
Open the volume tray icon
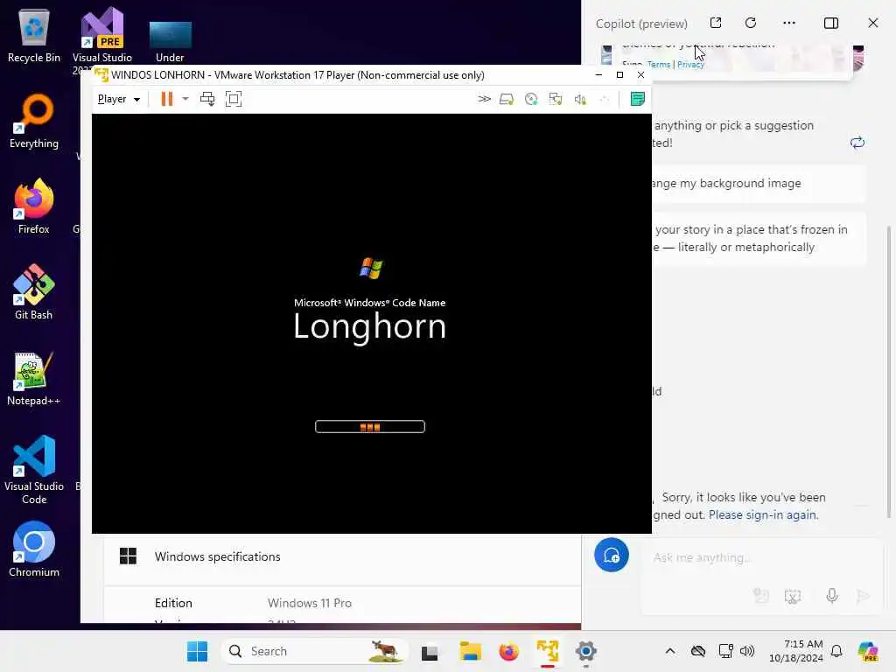[x=747, y=651]
